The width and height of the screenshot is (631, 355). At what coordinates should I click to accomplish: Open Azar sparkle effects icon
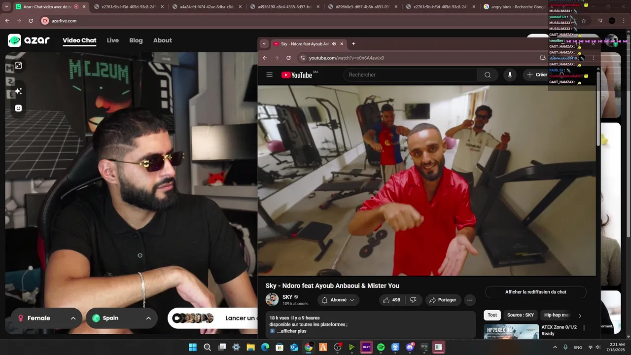[x=18, y=91]
